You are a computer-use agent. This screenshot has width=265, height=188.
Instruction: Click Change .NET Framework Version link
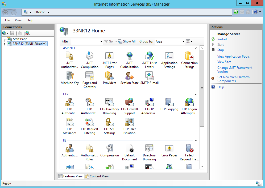pos(235,70)
